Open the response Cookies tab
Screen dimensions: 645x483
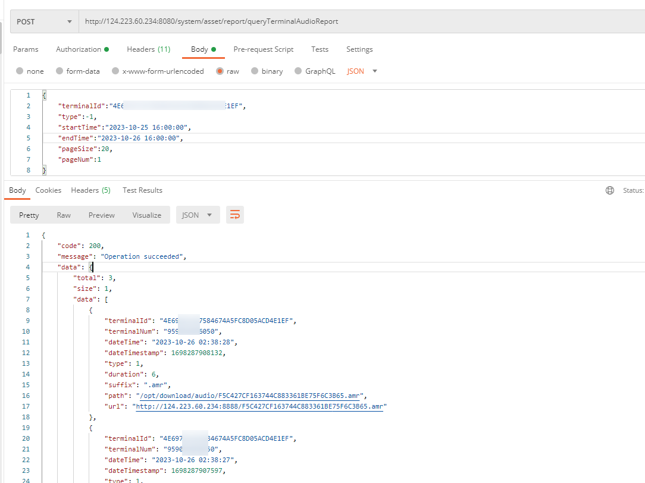click(x=48, y=190)
